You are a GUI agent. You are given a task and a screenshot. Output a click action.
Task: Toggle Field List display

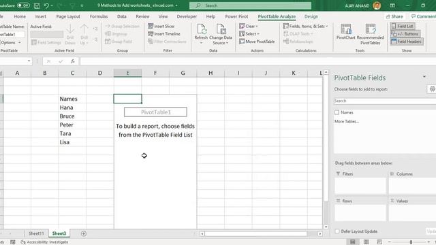(403, 26)
